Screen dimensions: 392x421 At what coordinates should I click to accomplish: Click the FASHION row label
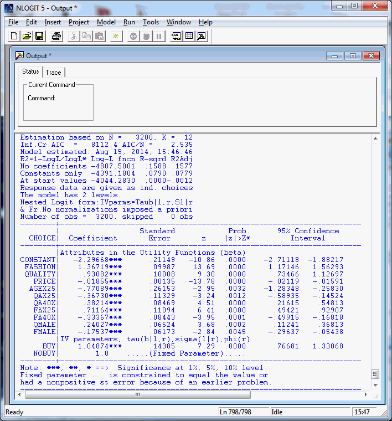tap(40, 267)
